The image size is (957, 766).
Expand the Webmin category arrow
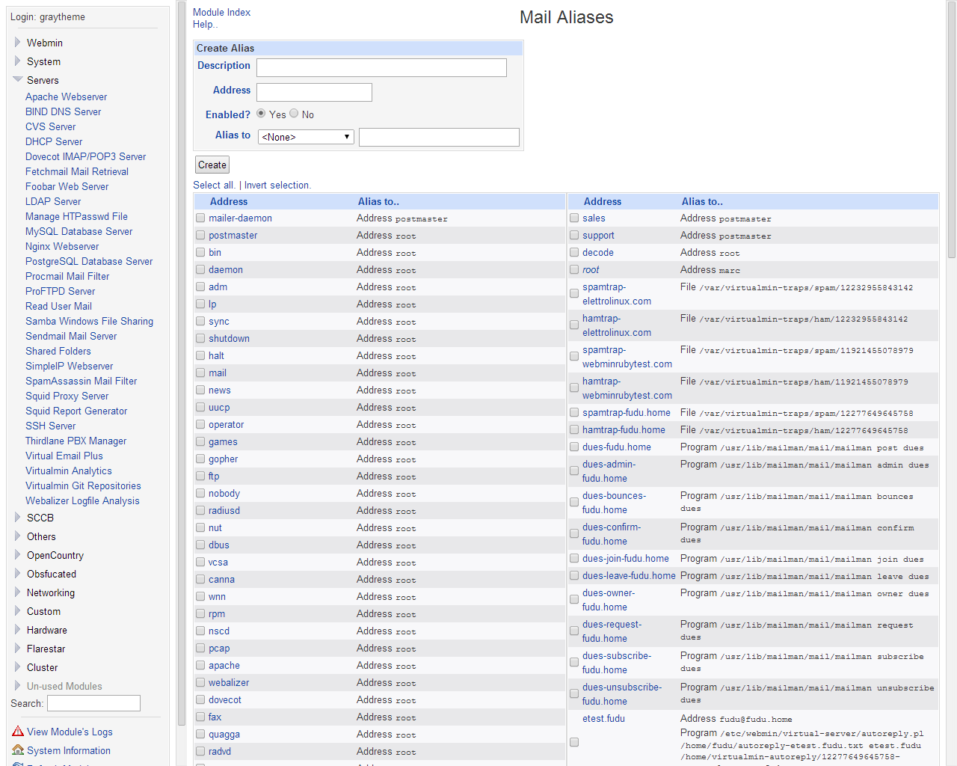18,43
